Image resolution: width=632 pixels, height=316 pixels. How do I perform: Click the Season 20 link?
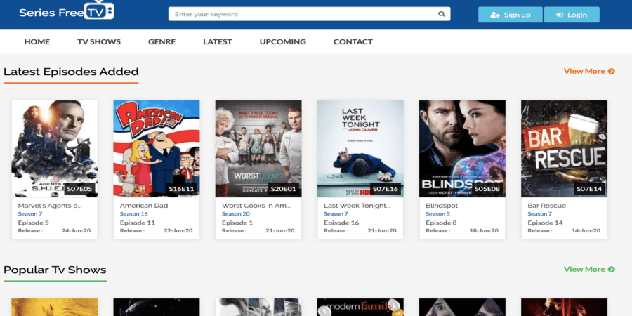[236, 214]
